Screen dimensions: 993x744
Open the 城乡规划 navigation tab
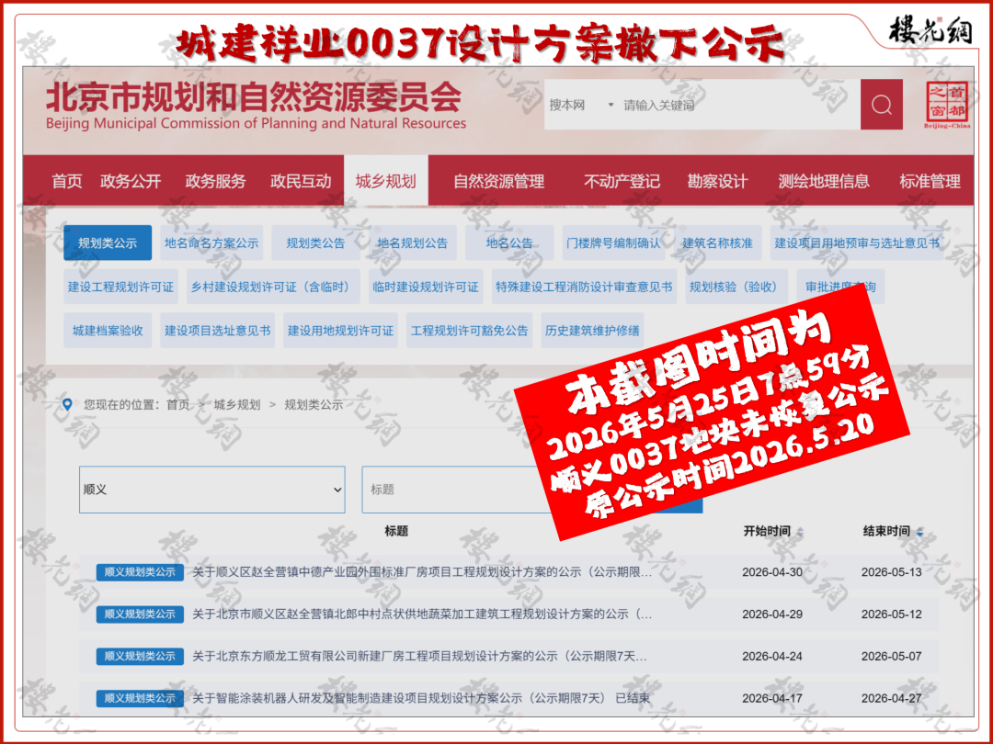coord(385,181)
